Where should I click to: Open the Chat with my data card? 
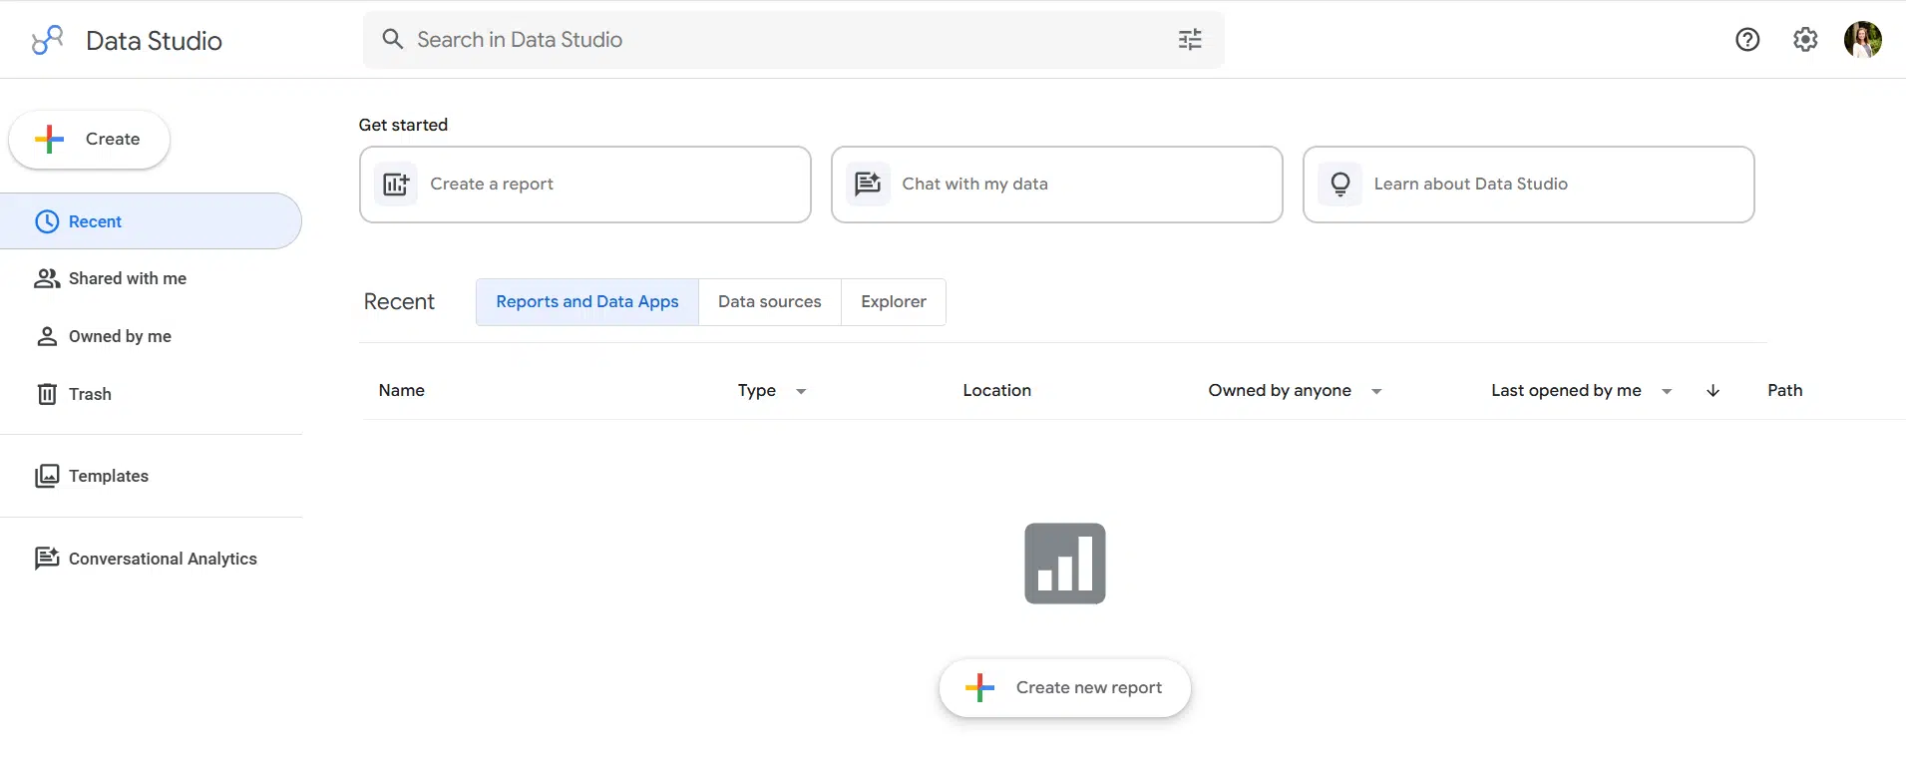(x=1057, y=185)
